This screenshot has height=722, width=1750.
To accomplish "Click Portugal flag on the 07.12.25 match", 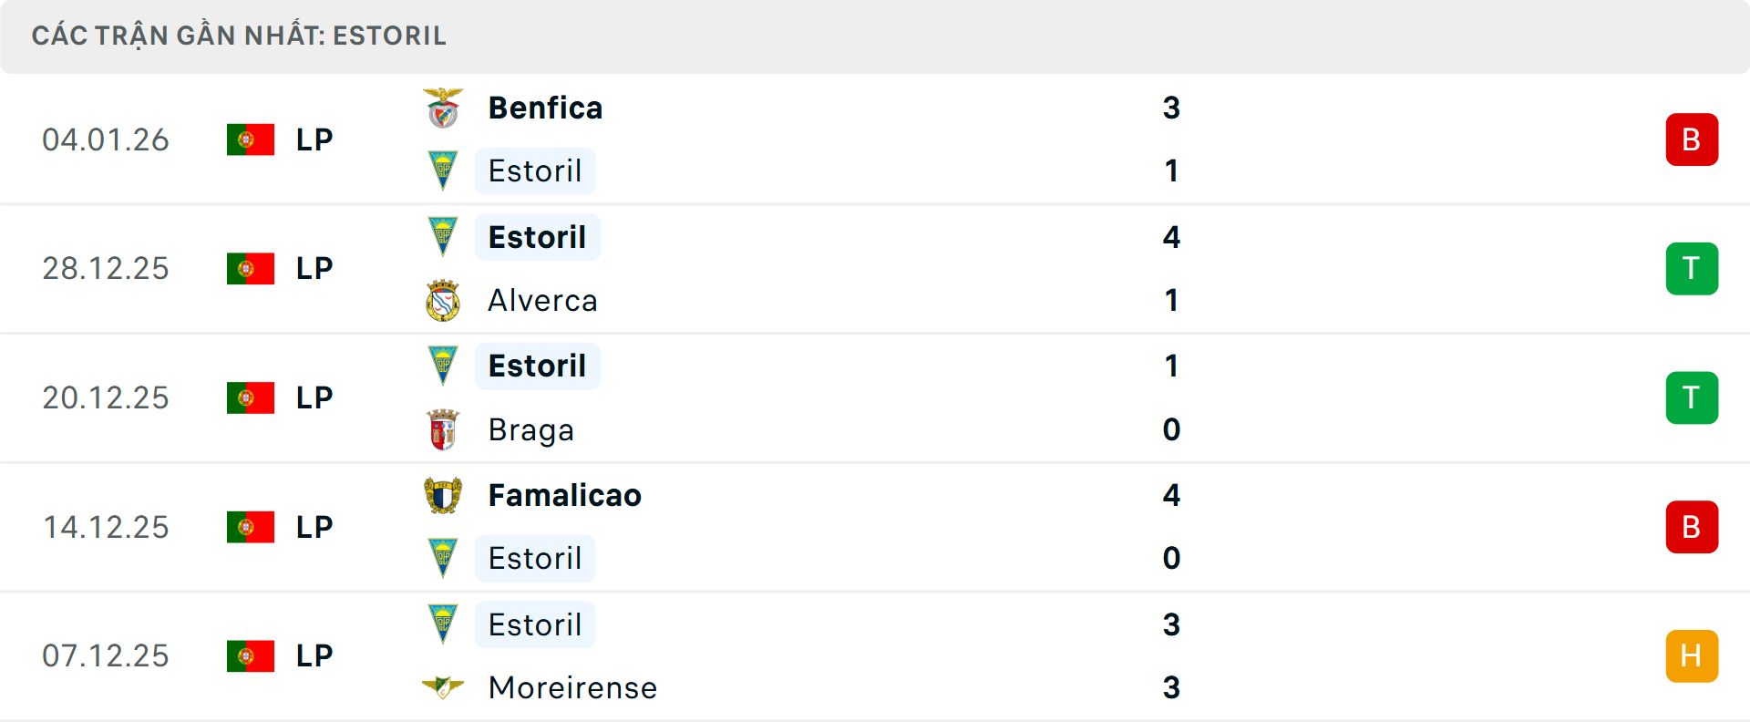I will pyautogui.click(x=251, y=656).
